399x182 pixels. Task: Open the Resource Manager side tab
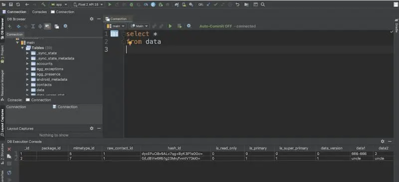tap(2, 85)
